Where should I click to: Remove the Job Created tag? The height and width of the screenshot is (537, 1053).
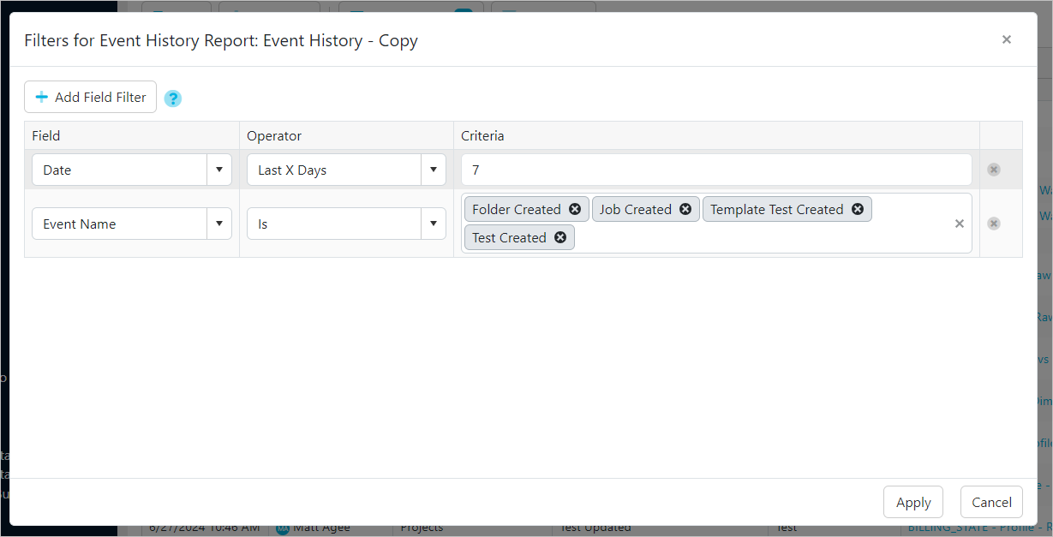(685, 209)
